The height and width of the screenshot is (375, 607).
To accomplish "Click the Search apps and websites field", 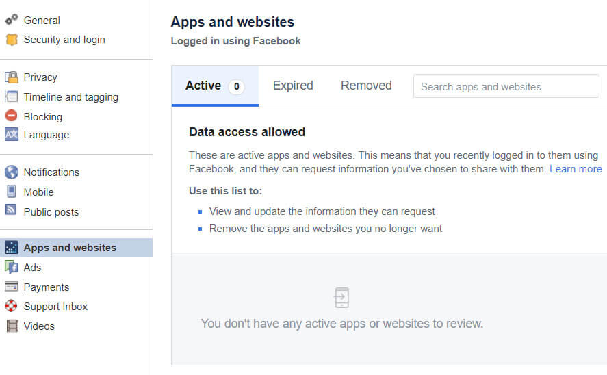I will pos(506,86).
